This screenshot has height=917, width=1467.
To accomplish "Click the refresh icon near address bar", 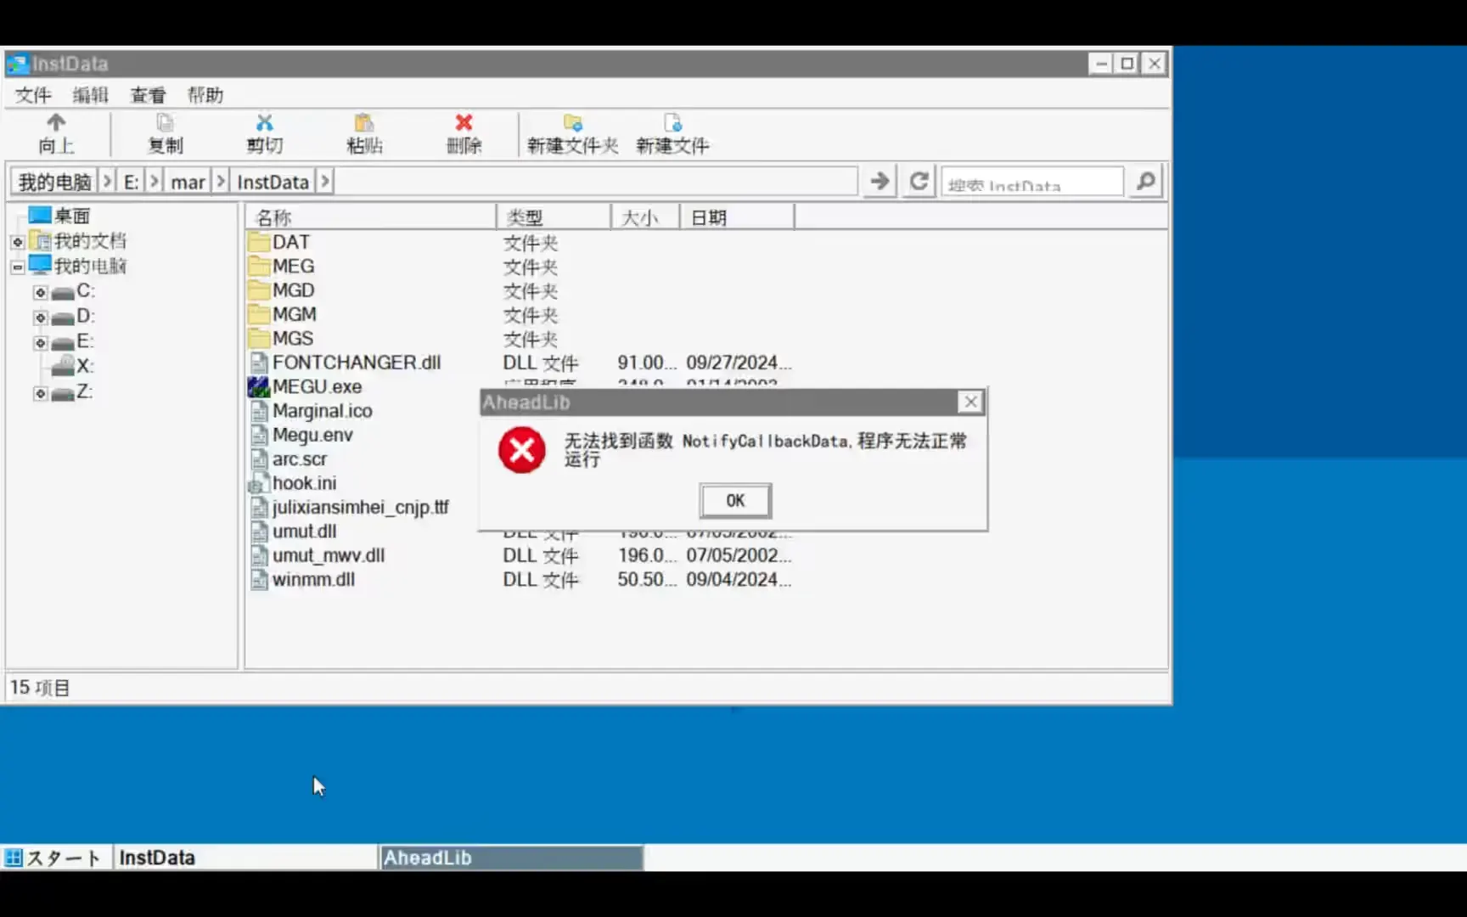I will point(919,181).
